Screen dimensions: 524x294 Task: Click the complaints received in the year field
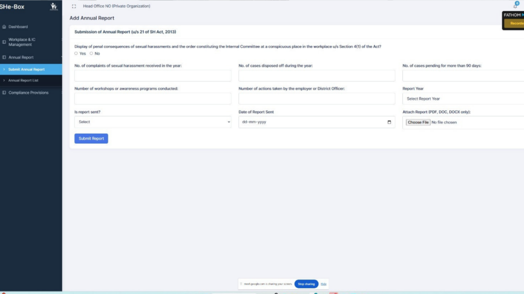(x=152, y=76)
